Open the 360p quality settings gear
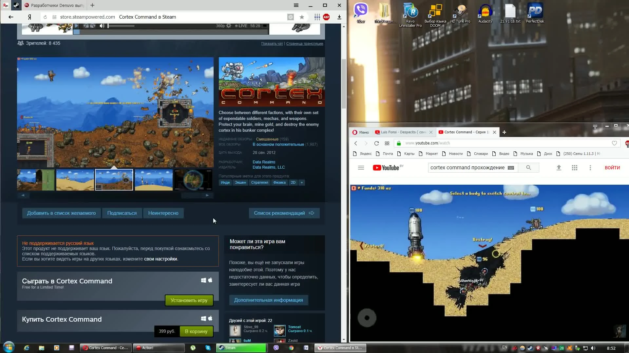 [229, 26]
